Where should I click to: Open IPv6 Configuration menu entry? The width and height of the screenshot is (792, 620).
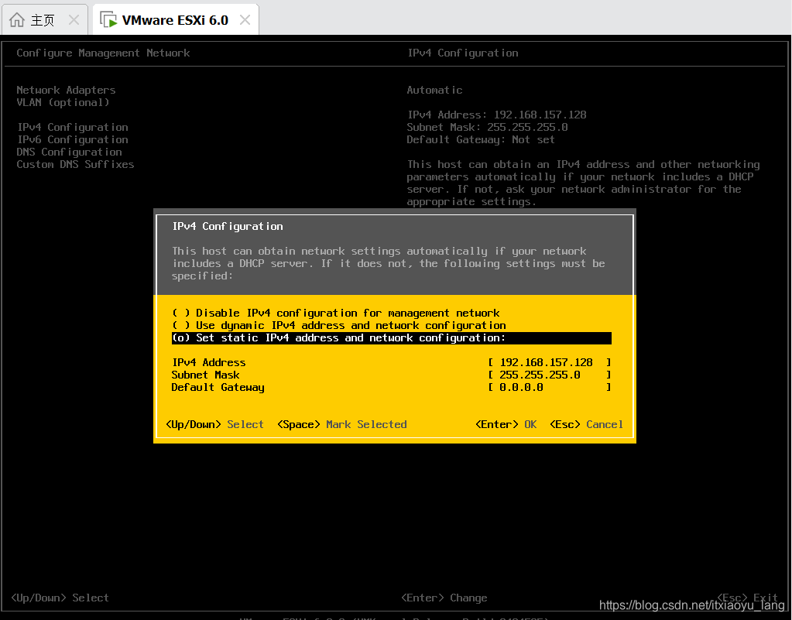[x=73, y=139]
